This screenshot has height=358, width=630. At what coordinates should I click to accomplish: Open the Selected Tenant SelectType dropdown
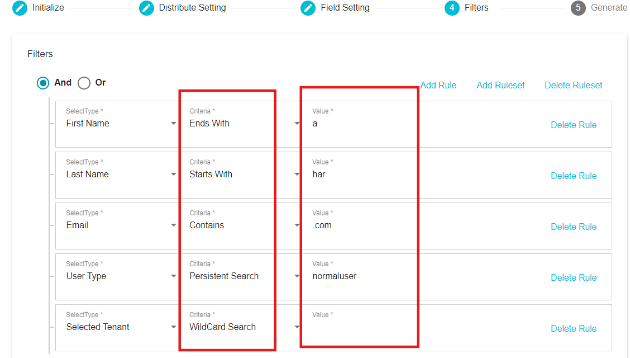(121, 327)
